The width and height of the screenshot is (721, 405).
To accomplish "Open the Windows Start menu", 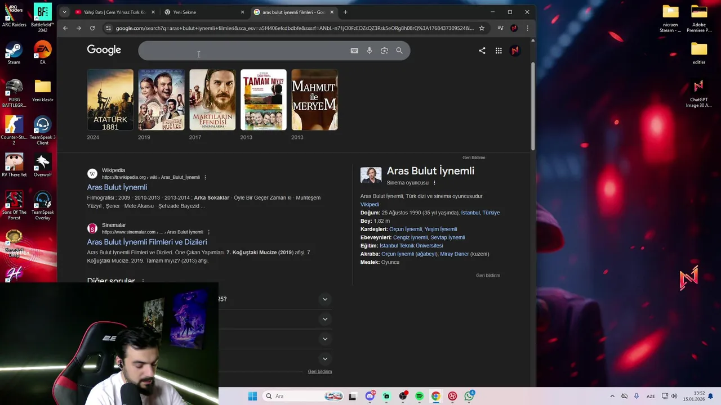I will click(252, 396).
